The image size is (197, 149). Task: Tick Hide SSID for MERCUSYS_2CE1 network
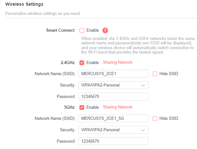pos(155,74)
